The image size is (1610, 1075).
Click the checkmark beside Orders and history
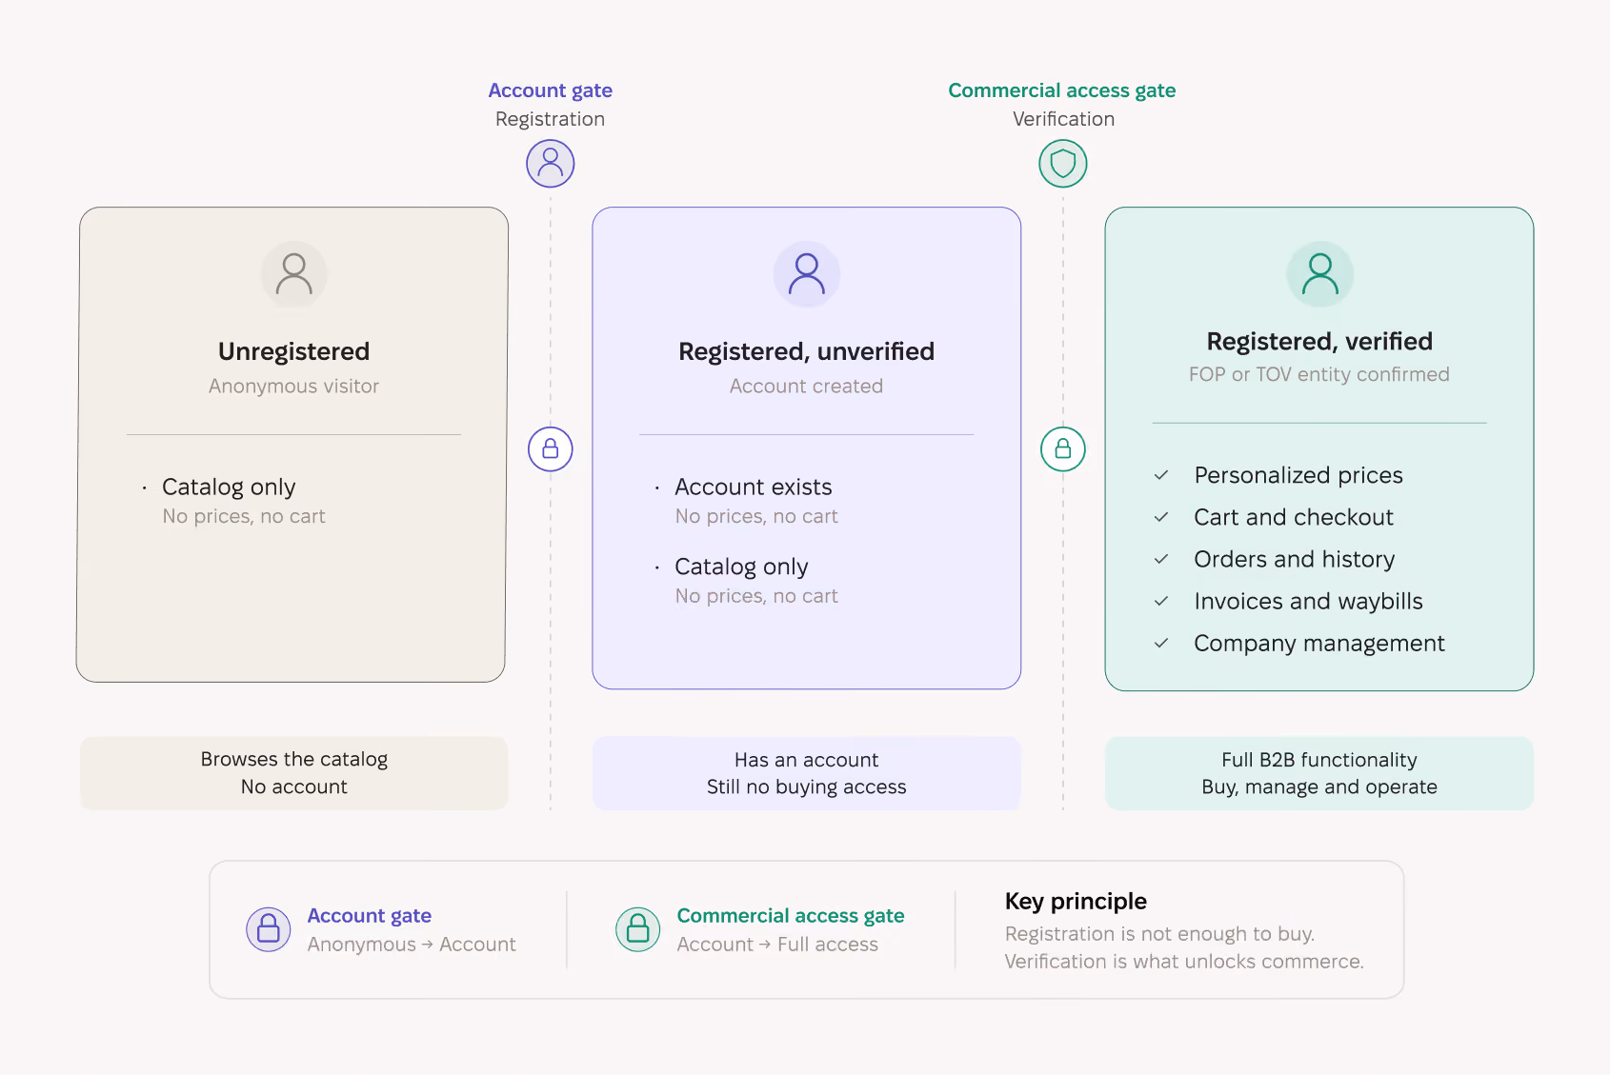1161,559
